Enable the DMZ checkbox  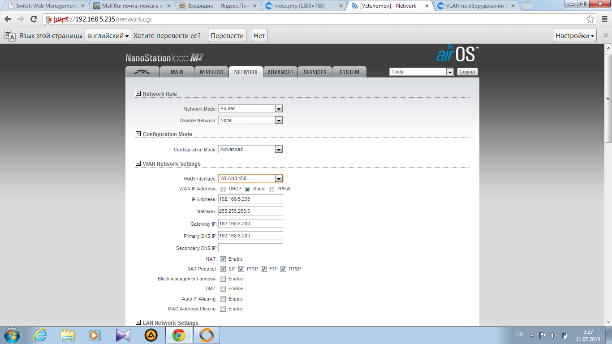pyautogui.click(x=223, y=288)
